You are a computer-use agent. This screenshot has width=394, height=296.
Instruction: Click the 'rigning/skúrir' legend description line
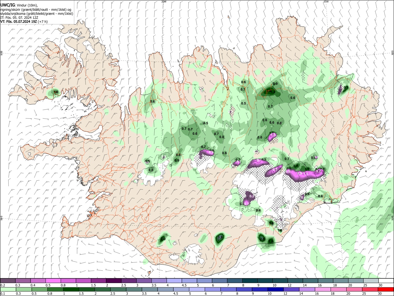click(x=36, y=10)
